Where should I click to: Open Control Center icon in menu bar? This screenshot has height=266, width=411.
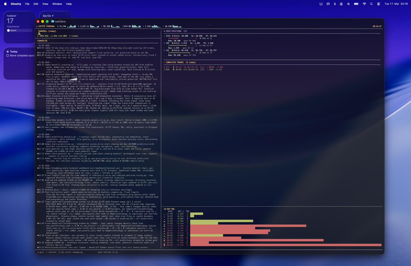coord(379,4)
